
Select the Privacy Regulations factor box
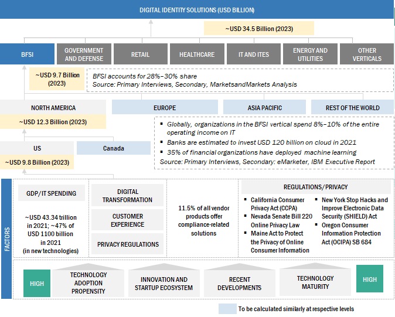(x=128, y=244)
